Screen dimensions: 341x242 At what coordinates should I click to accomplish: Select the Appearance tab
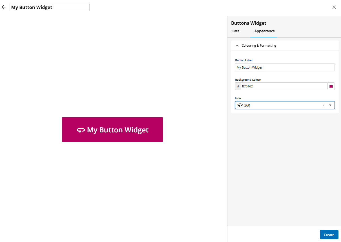point(265,31)
